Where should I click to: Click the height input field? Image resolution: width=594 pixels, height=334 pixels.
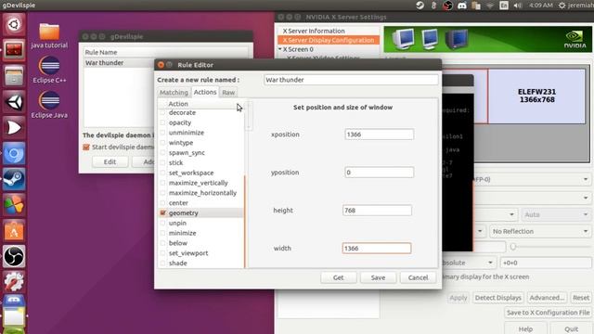click(x=377, y=211)
